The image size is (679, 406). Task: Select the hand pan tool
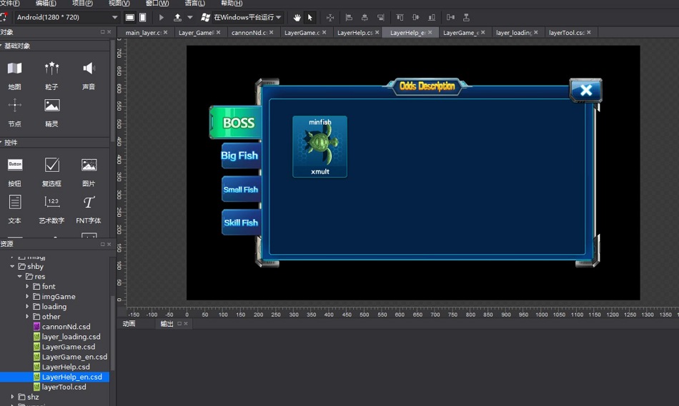coord(297,17)
